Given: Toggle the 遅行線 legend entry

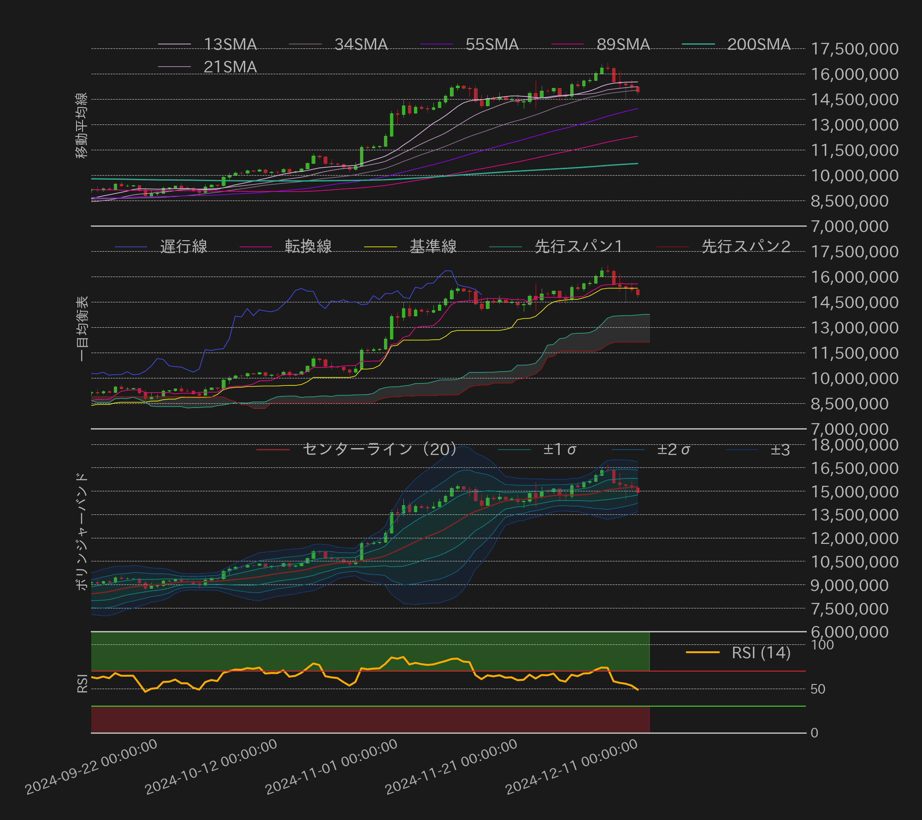Looking at the screenshot, I should [x=183, y=247].
